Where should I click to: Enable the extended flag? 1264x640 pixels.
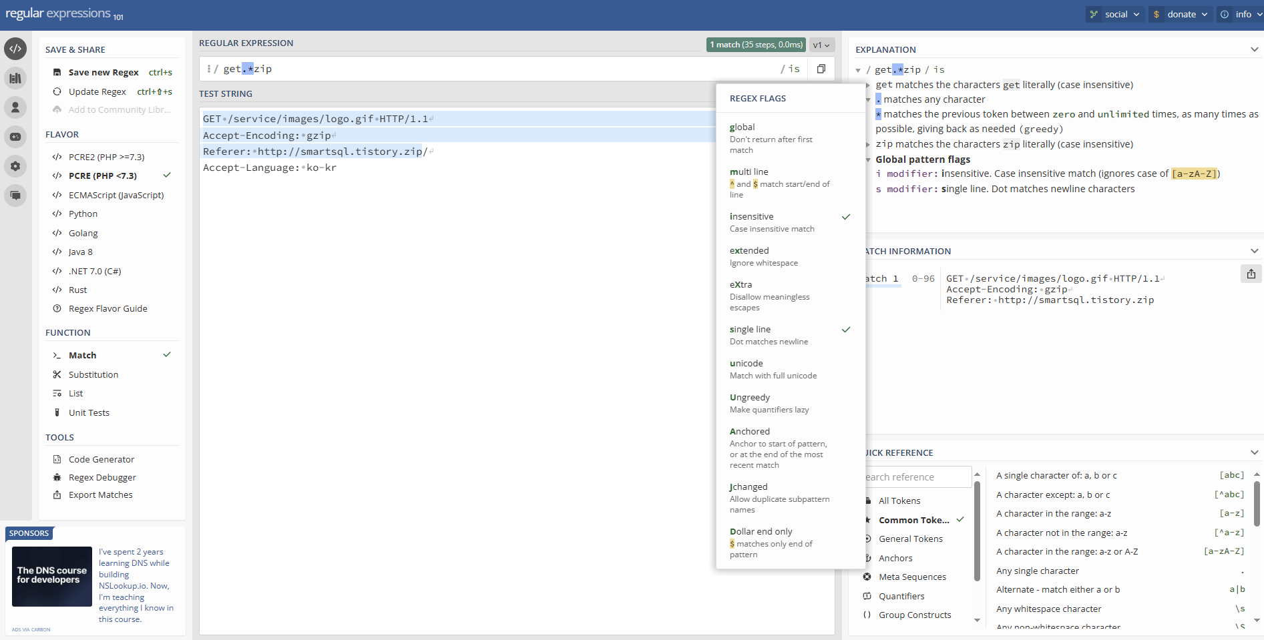tap(790, 256)
